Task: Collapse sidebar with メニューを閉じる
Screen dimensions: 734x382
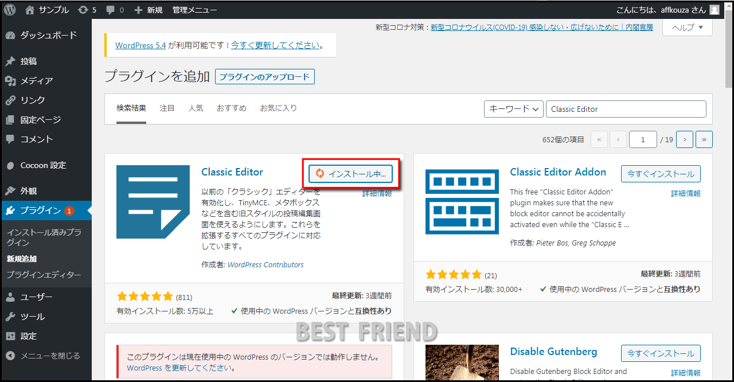Action: pyautogui.click(x=46, y=356)
